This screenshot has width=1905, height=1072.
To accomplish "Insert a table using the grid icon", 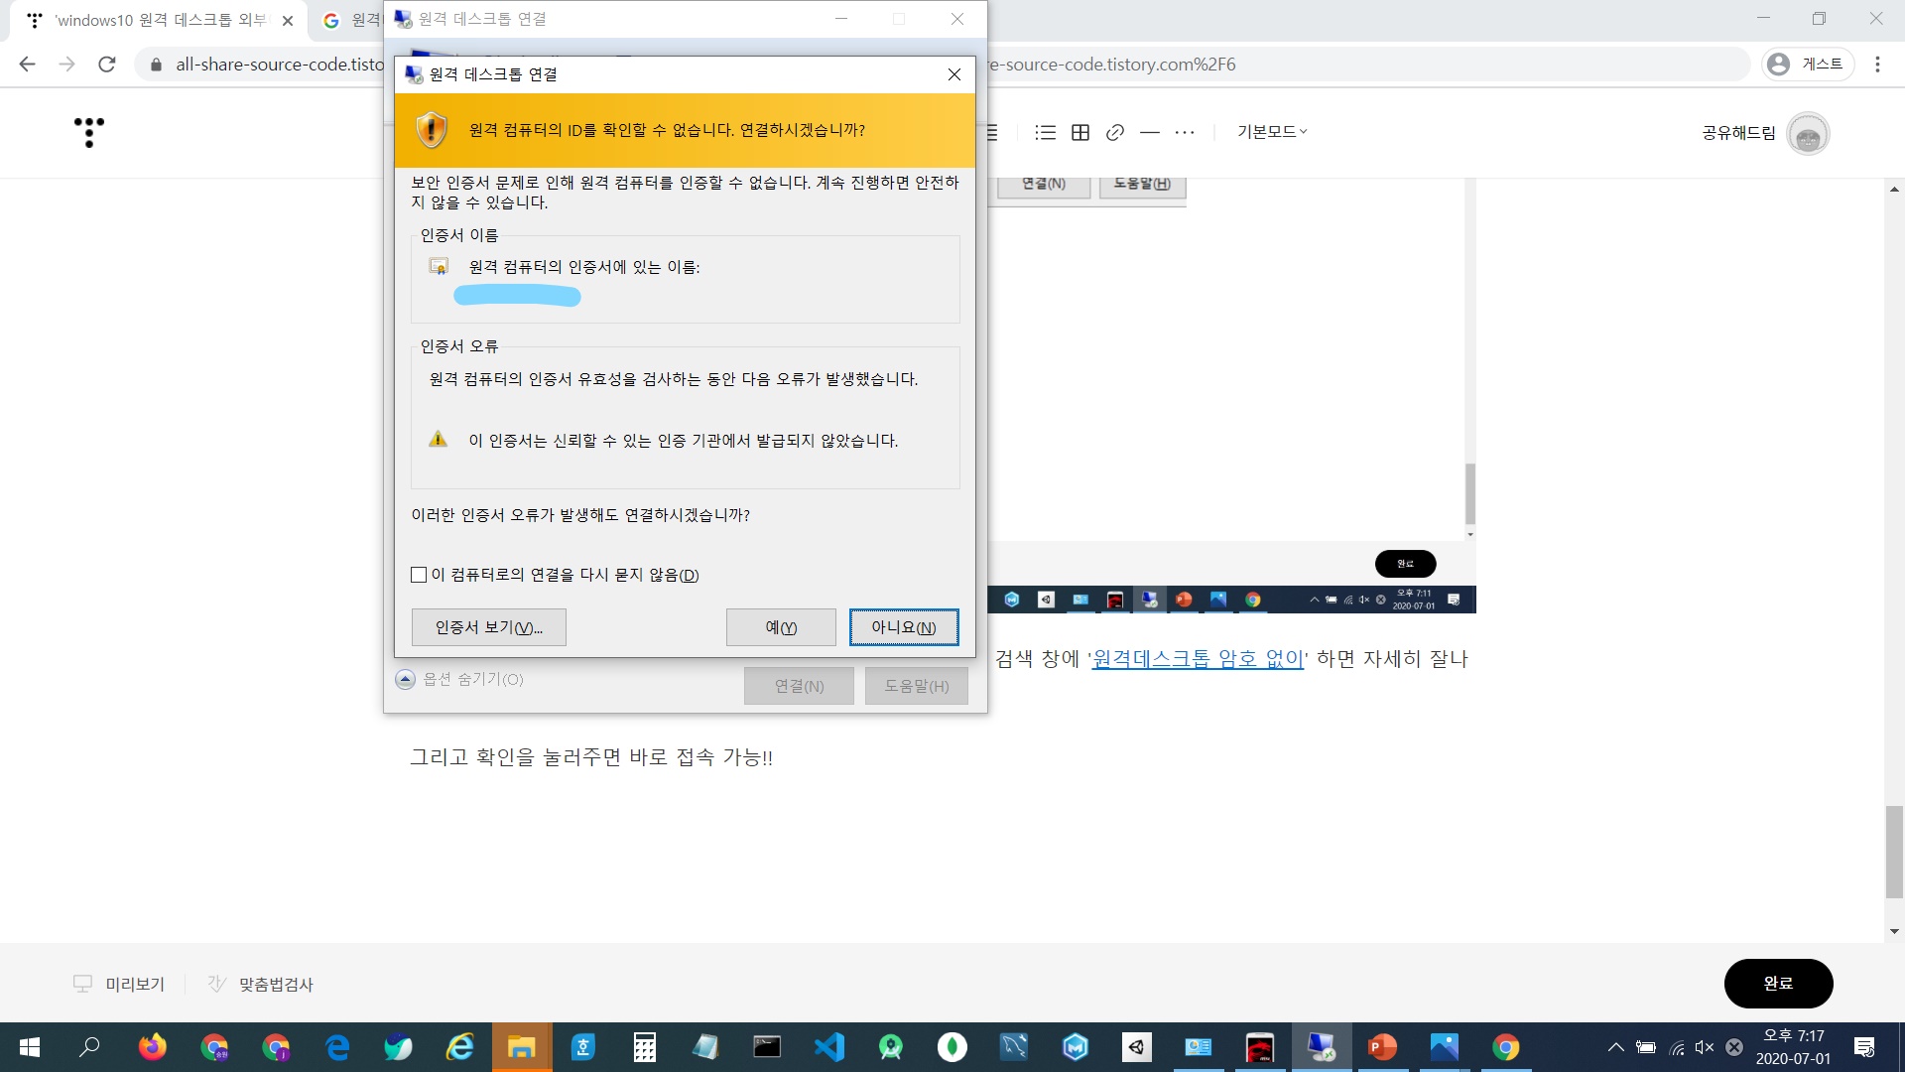I will 1080,132.
